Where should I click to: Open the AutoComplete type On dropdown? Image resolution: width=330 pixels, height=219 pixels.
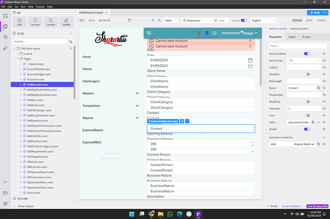pos(304,61)
